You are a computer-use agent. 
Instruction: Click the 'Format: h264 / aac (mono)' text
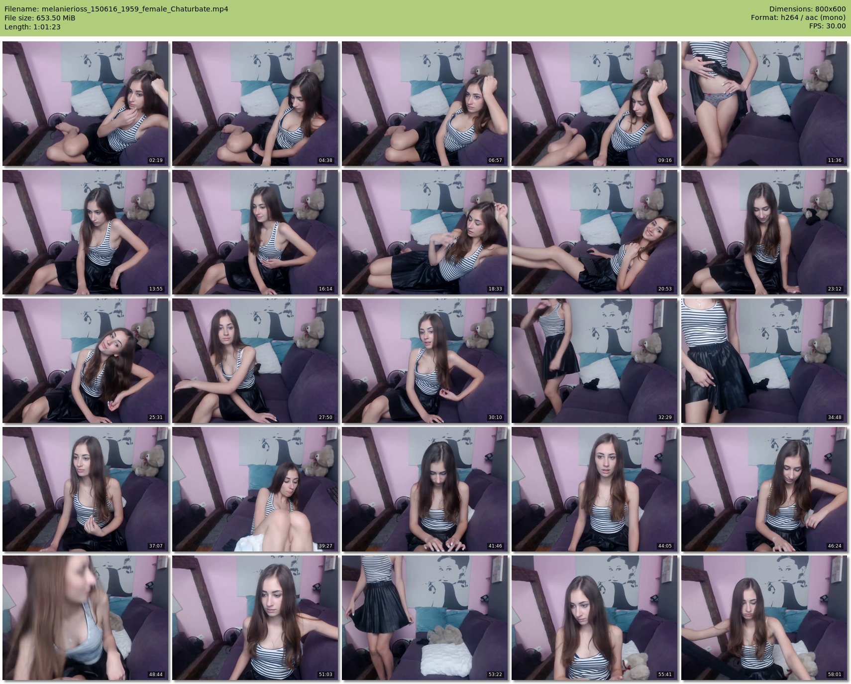coord(798,18)
